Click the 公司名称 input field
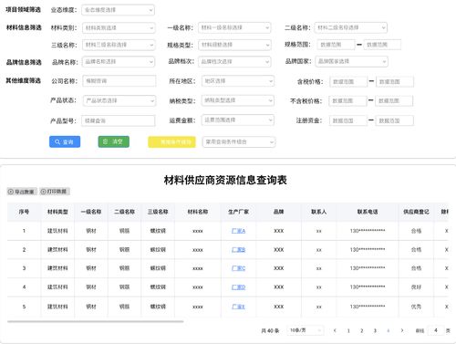The image size is (456, 344). click(x=119, y=81)
